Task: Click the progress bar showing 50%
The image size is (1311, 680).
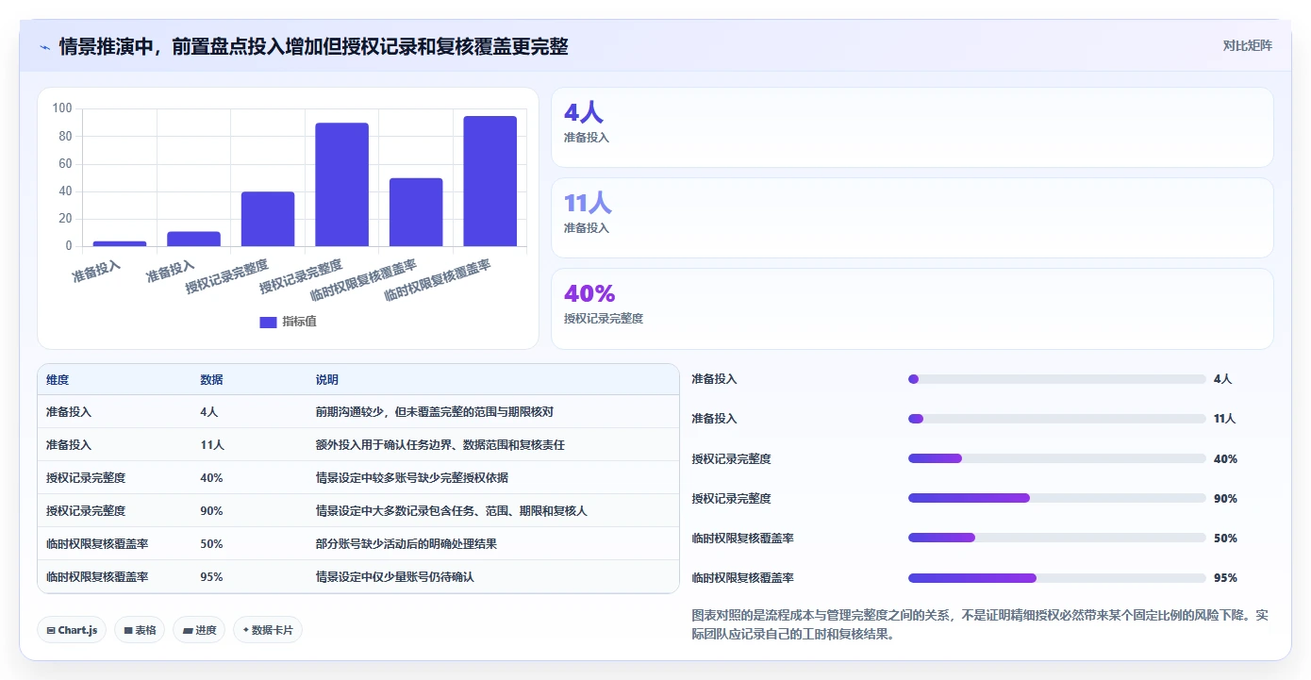Action: 1056,538
